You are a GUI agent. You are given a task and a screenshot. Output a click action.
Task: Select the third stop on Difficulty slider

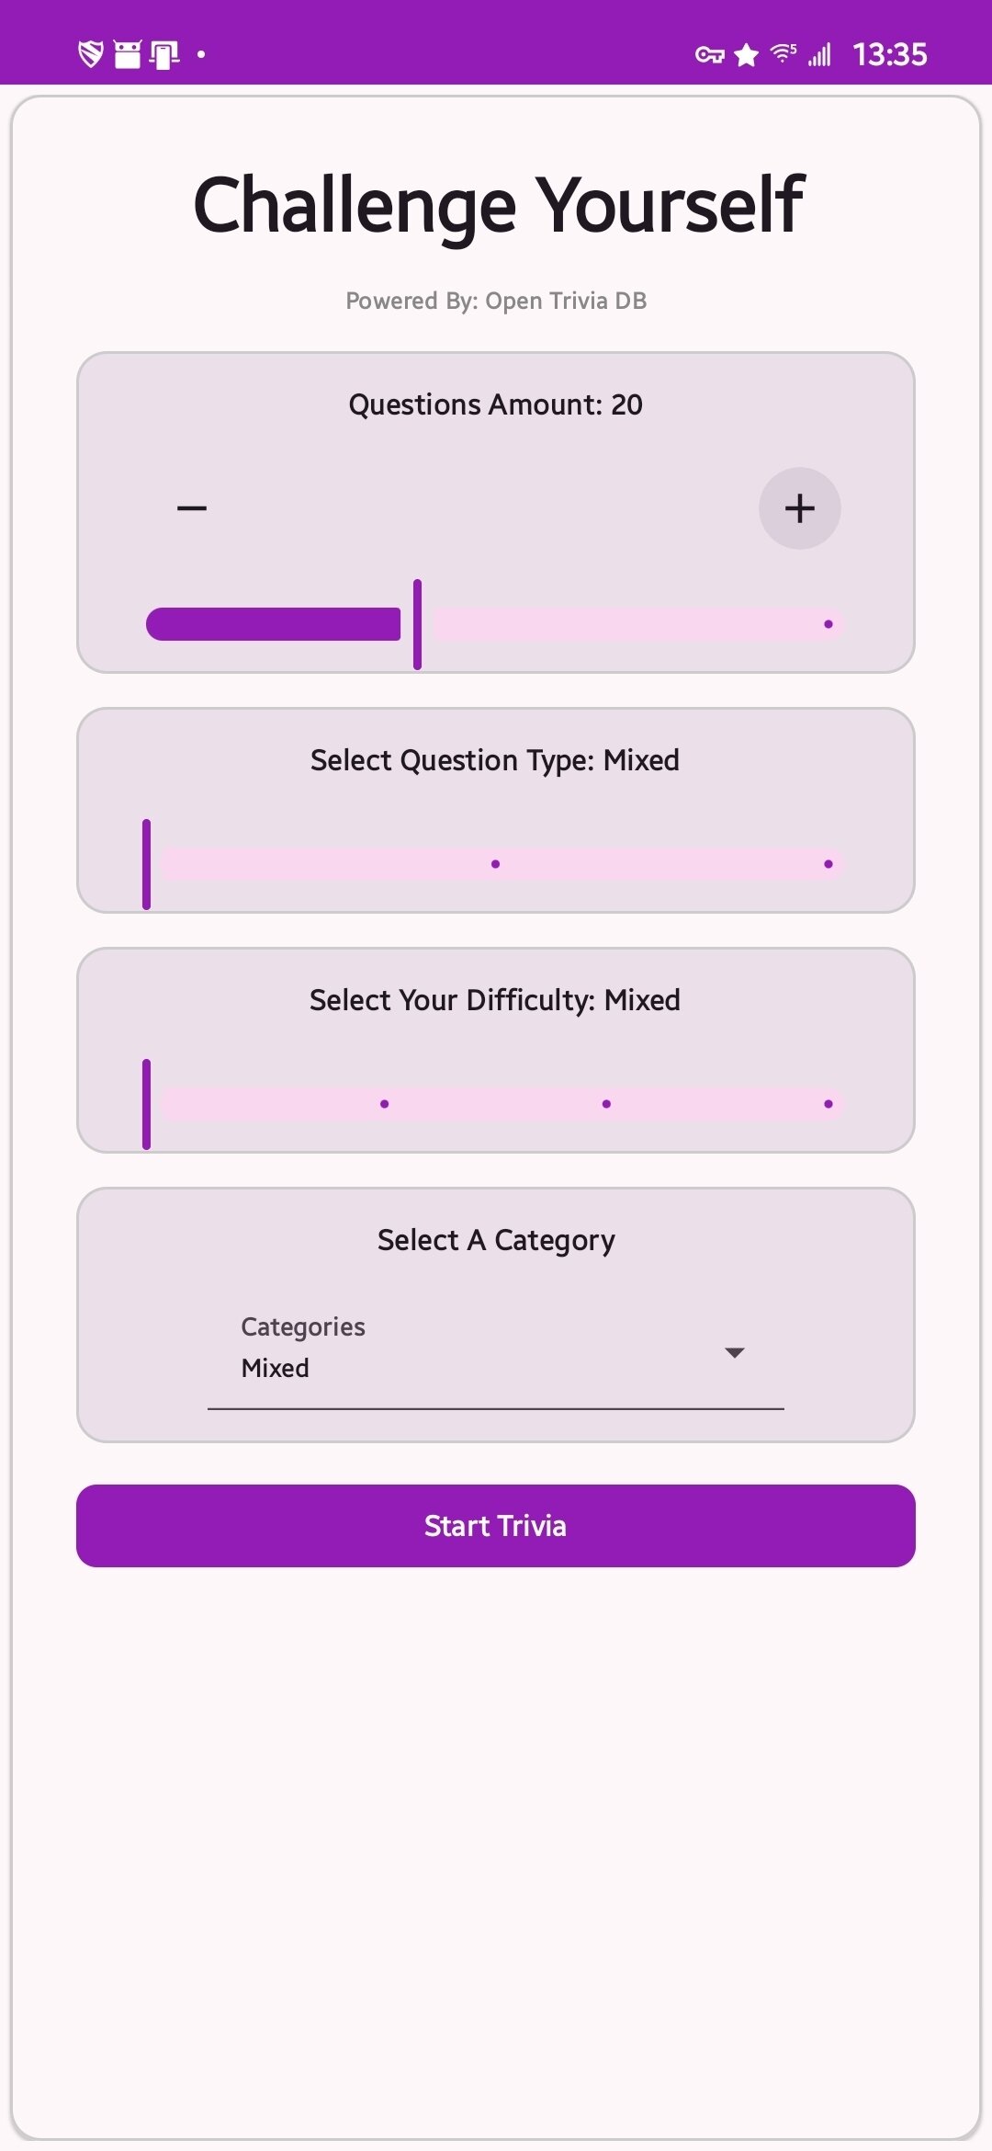click(606, 1104)
